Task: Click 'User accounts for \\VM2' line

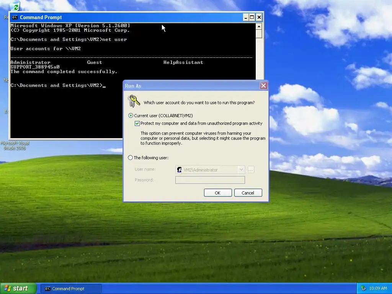Action: tap(46, 49)
